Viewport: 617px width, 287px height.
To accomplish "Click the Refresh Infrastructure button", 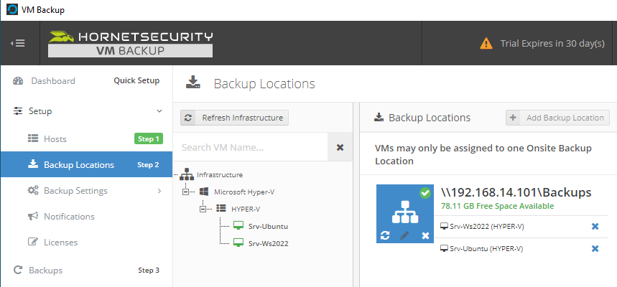I will point(234,118).
